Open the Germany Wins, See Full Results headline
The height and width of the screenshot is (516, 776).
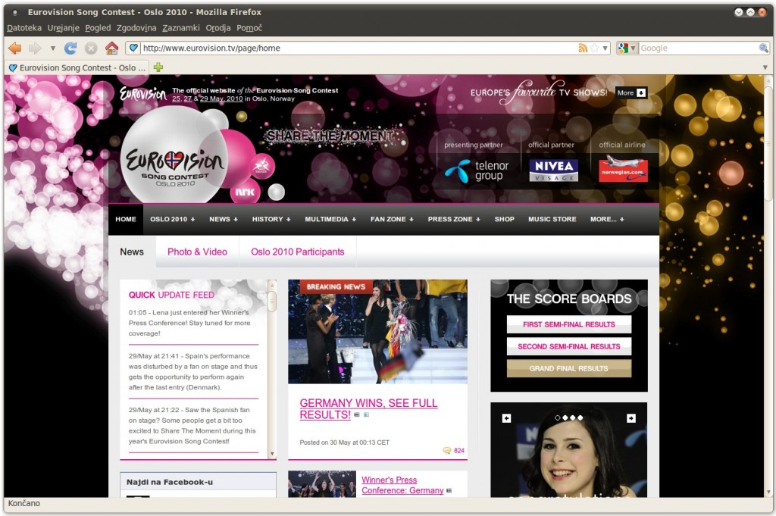368,409
